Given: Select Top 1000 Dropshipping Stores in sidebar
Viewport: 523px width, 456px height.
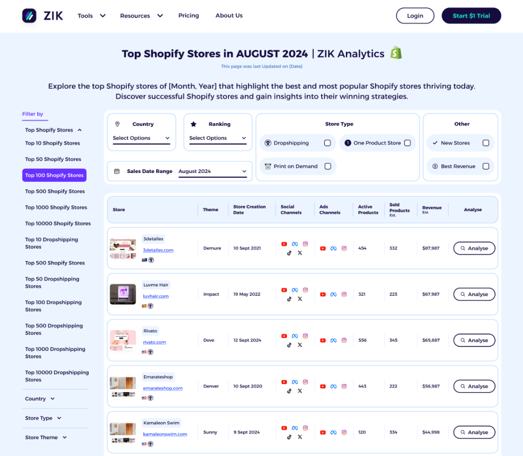Looking at the screenshot, I should click(x=55, y=352).
